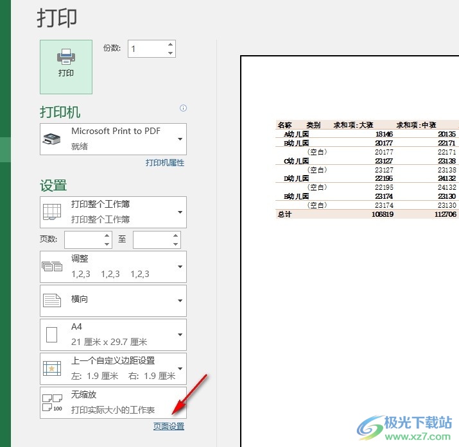Image resolution: width=459 pixels, height=447 pixels.
Task: Decrease the copies count with down arrow
Action: pos(170,53)
